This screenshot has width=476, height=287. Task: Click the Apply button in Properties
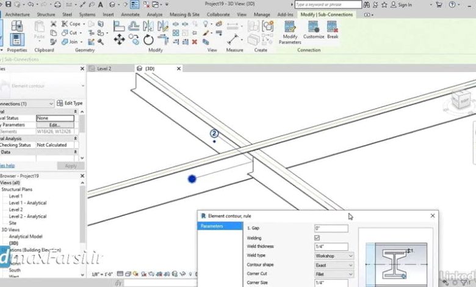pyautogui.click(x=71, y=166)
